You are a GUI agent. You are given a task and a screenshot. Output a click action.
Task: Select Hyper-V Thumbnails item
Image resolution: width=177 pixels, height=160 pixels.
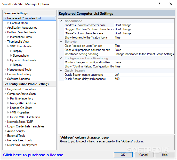tap(23, 60)
